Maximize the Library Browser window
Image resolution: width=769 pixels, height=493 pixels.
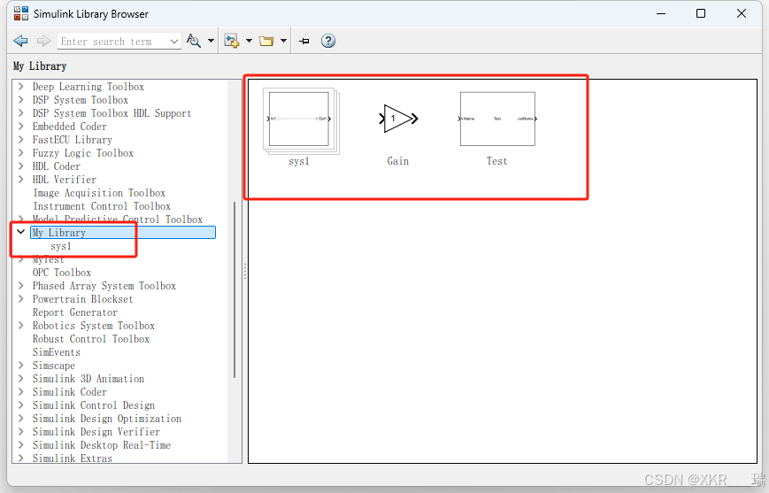(x=701, y=13)
